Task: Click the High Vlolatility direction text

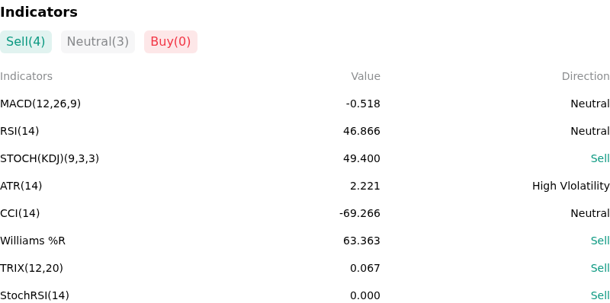Action: click(x=570, y=186)
